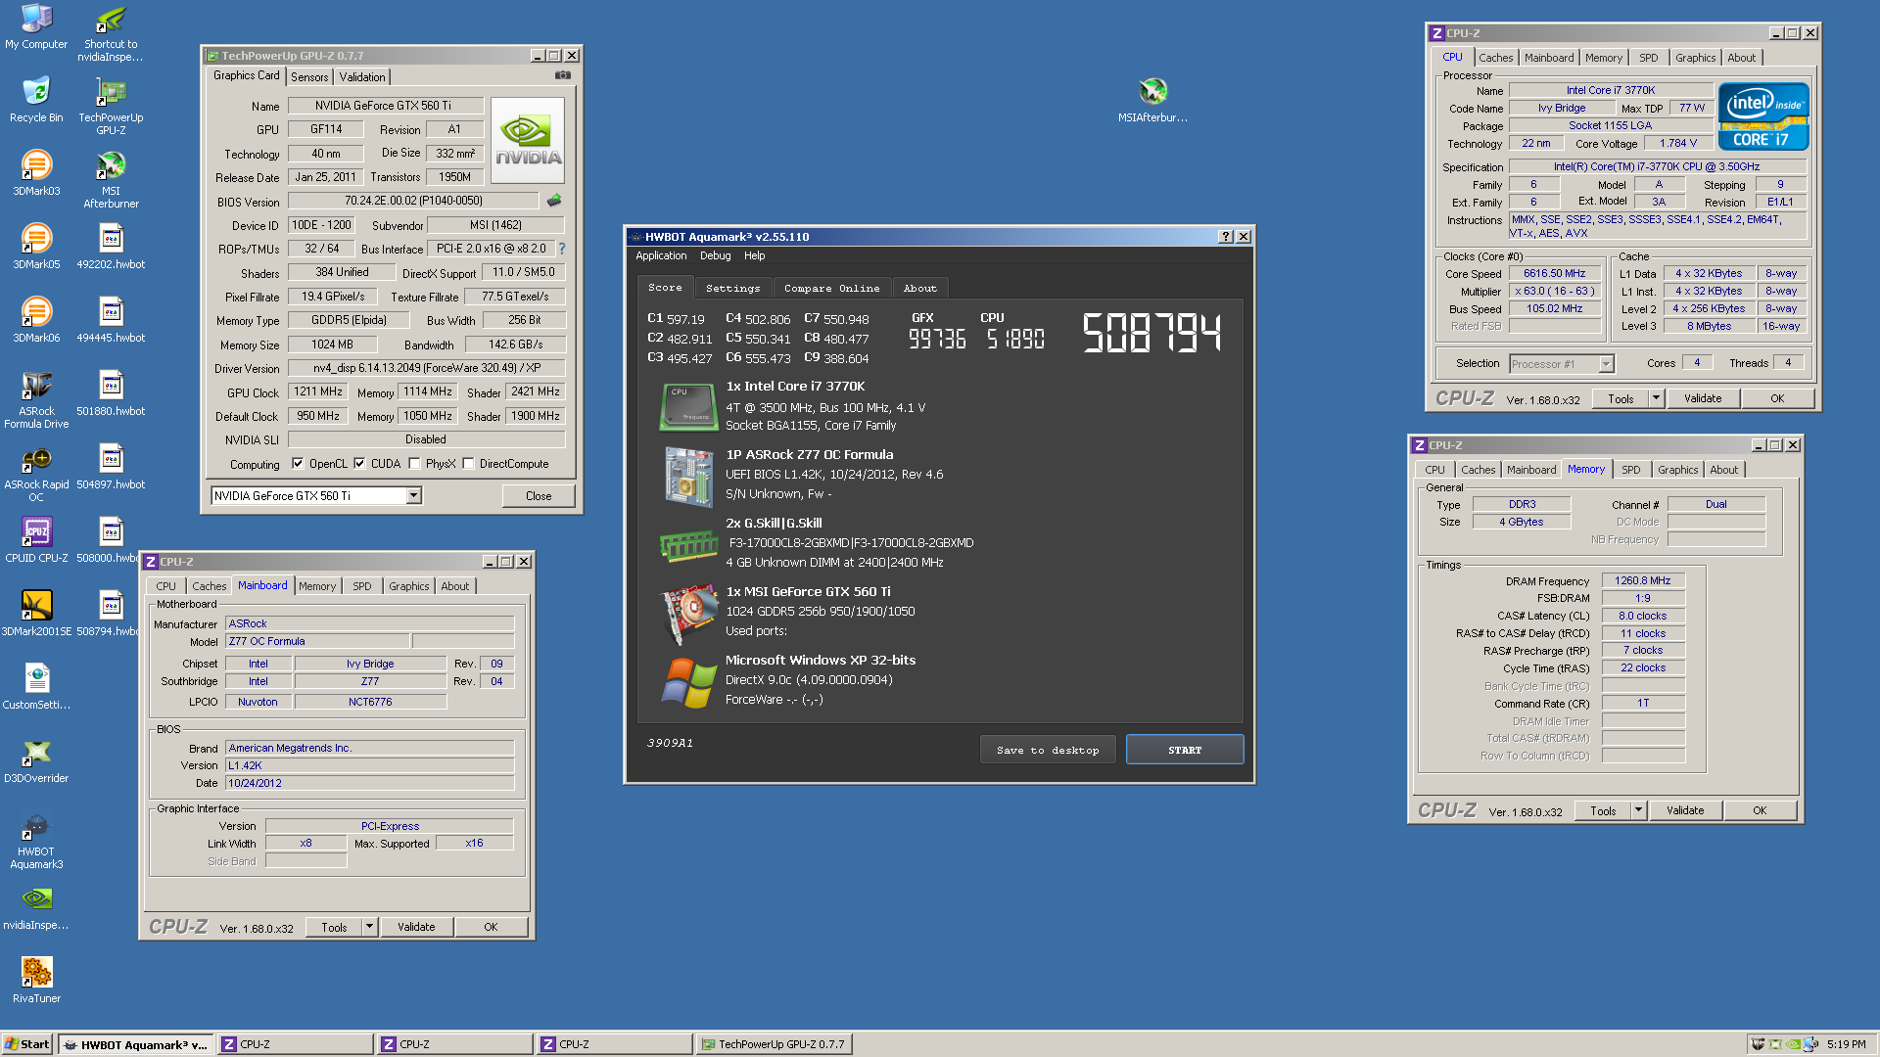Click OK in top-right CPU-Z window
The image size is (1880, 1057).
point(1777,398)
